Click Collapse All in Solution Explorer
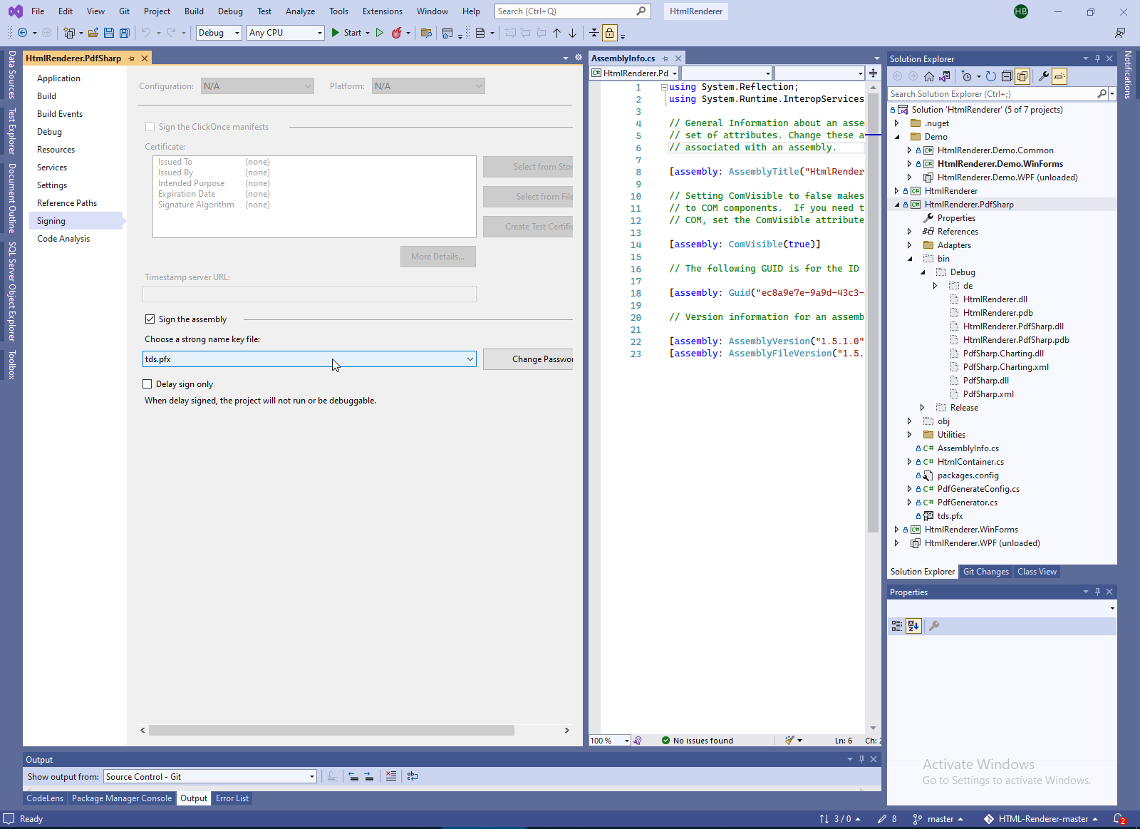1140x829 pixels. pyautogui.click(x=1007, y=76)
